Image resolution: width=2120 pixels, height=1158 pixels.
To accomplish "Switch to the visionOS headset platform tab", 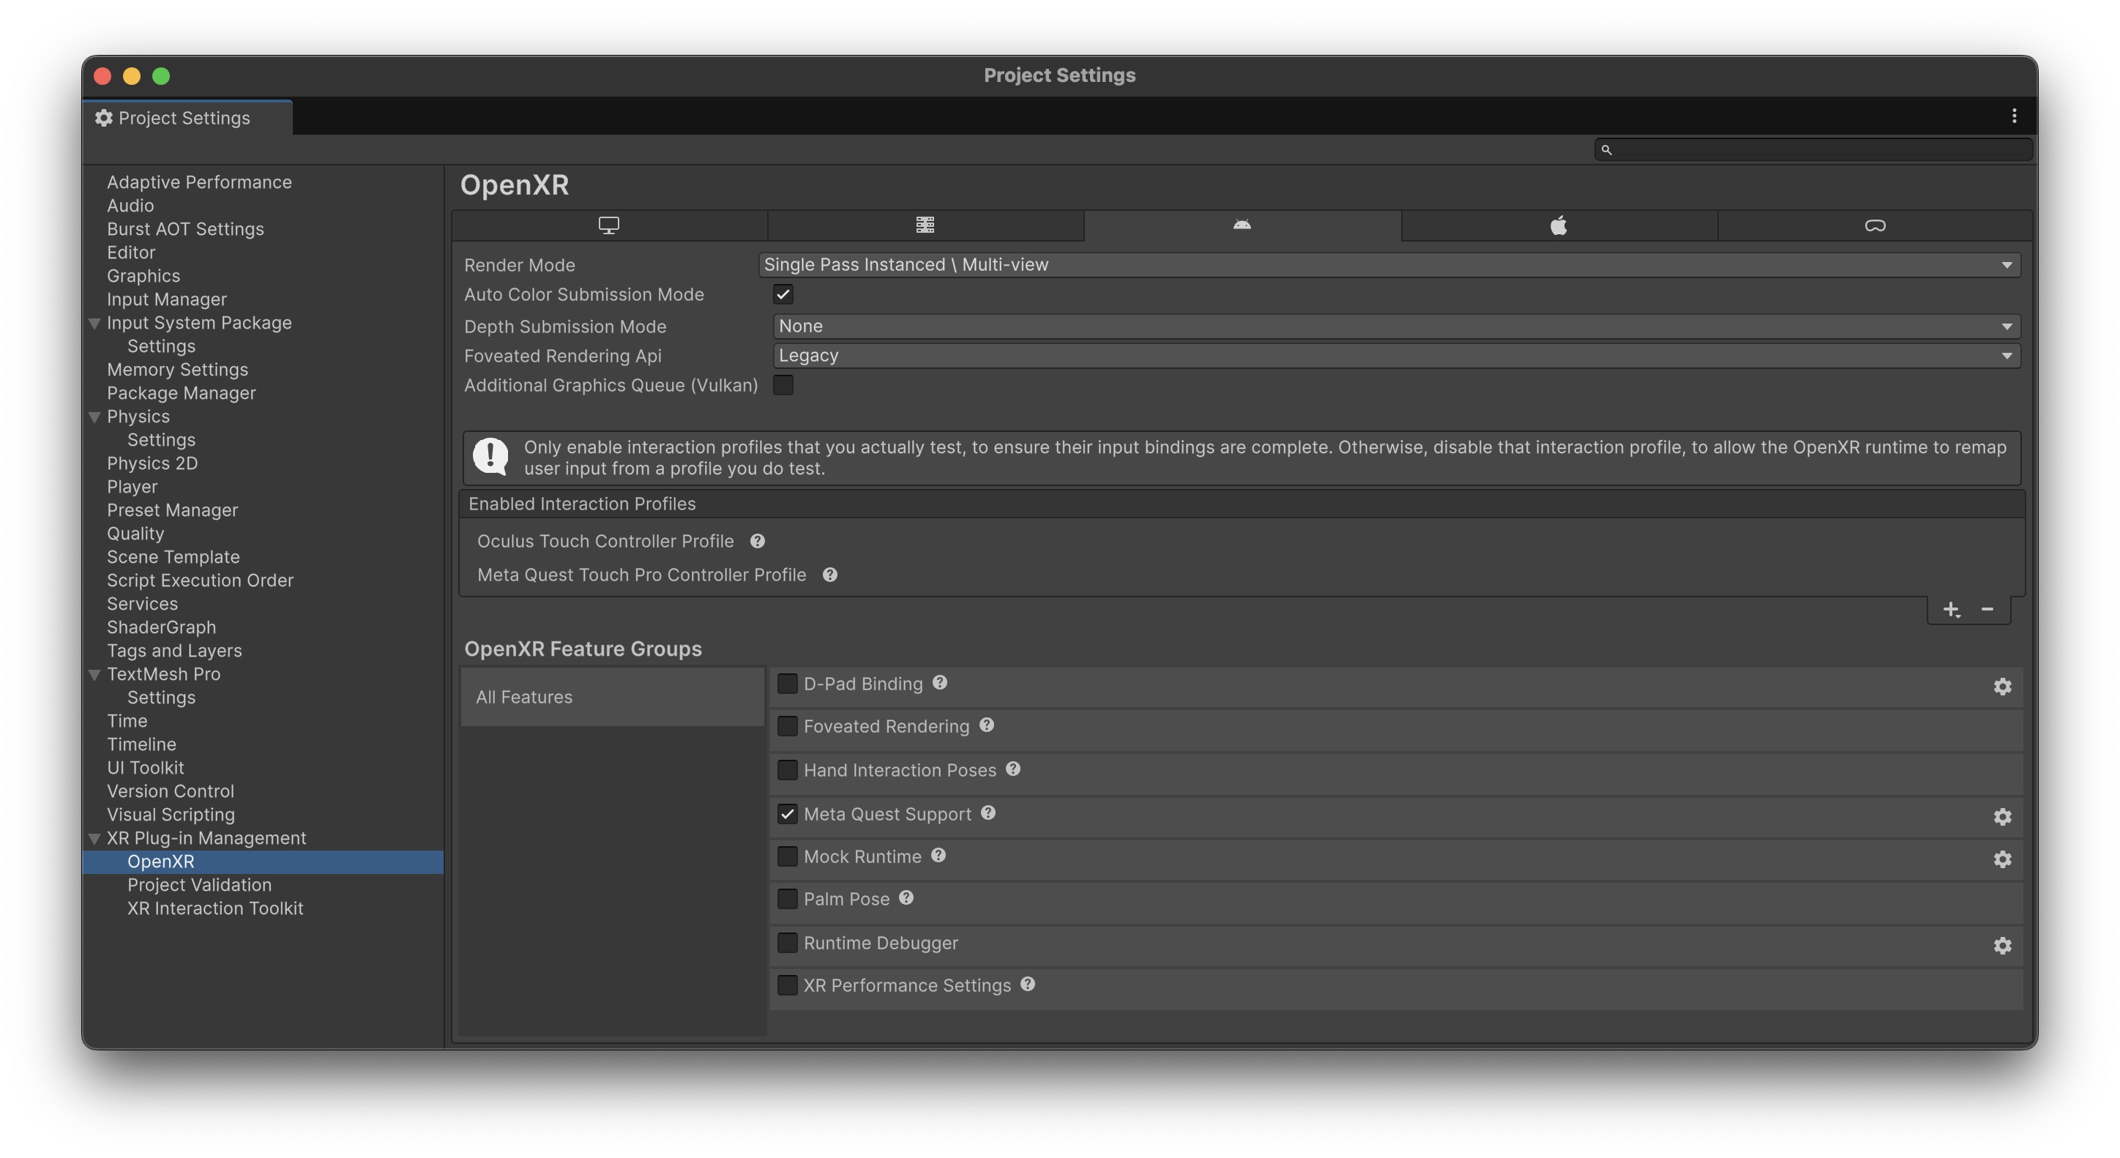I will coord(1874,225).
